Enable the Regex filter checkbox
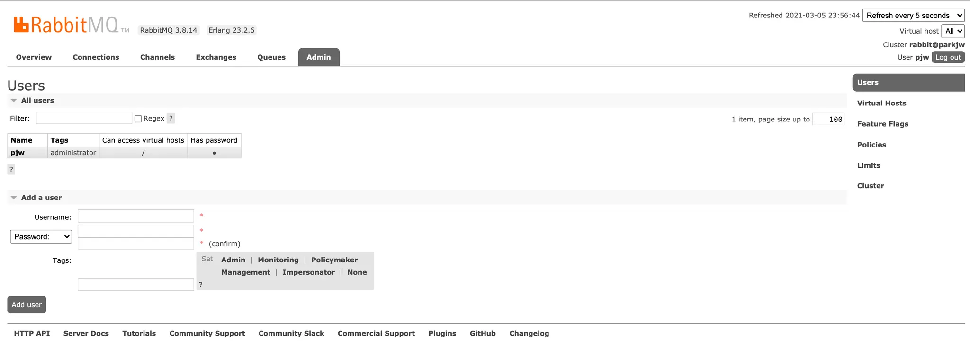 click(x=138, y=119)
